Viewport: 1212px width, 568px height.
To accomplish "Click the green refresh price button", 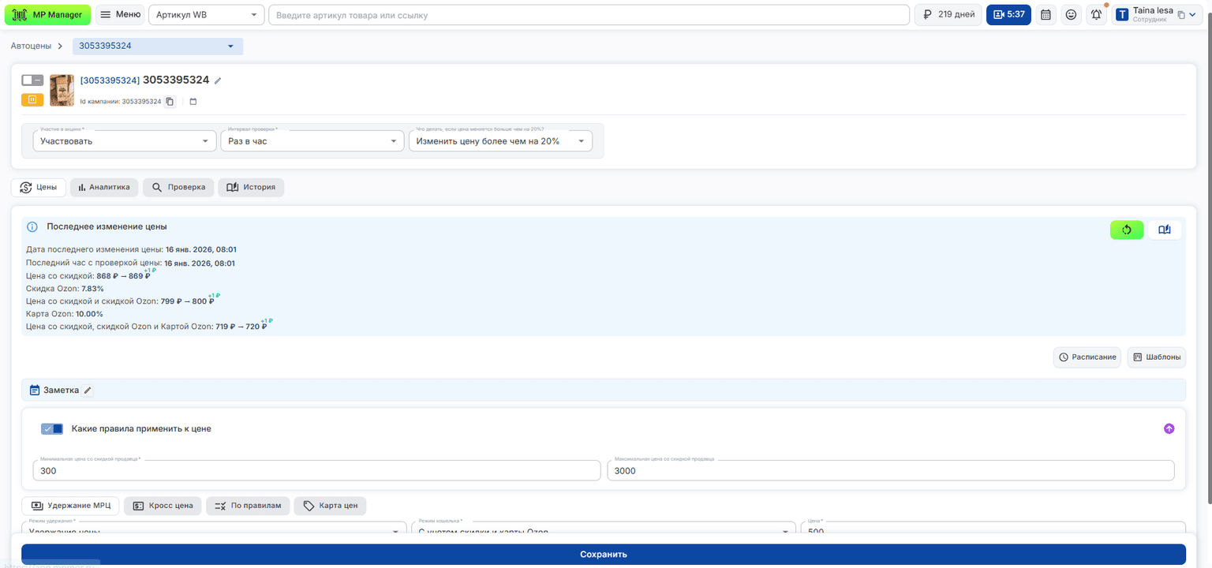I will (x=1127, y=230).
